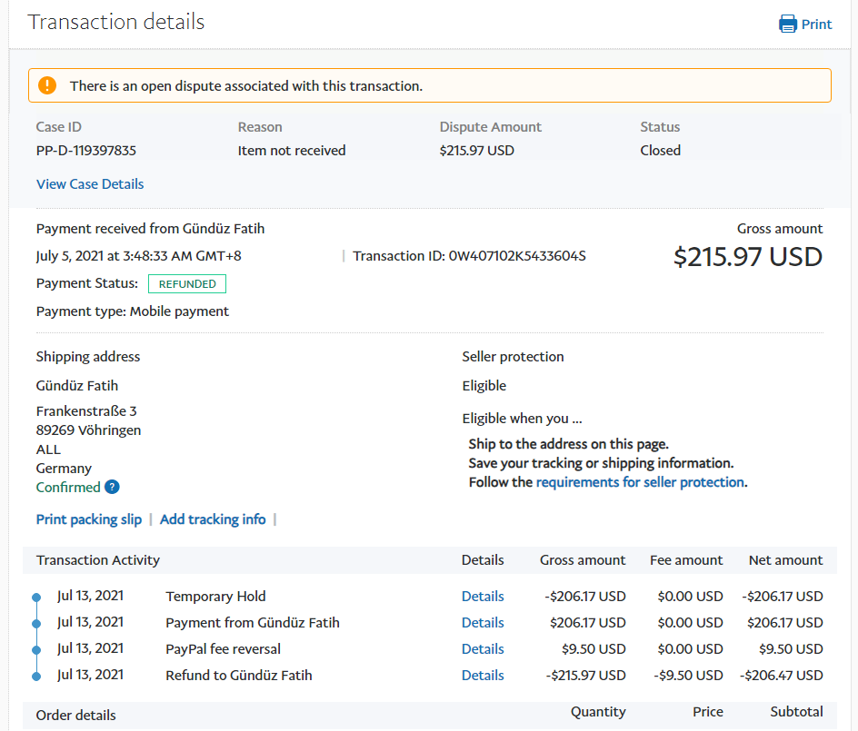Open View Case Details link
The image size is (858, 731).
[x=90, y=184]
